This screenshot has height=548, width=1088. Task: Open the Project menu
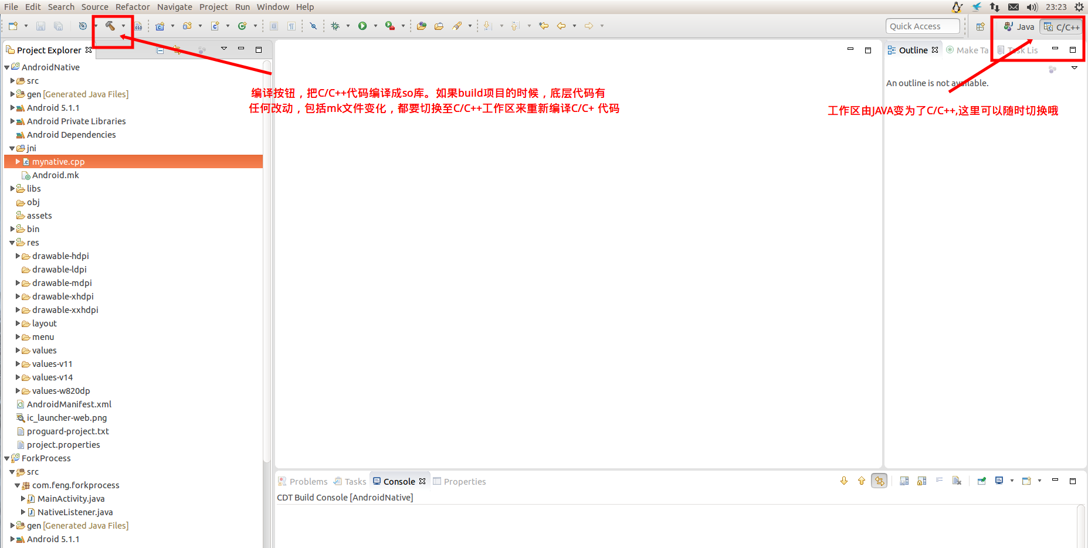coord(213,7)
